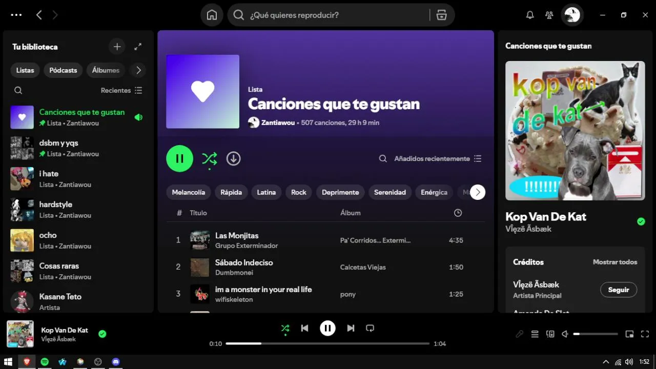656x369 pixels.
Task: Toggle shuffle next to the green pause button
Action: pyautogui.click(x=209, y=159)
